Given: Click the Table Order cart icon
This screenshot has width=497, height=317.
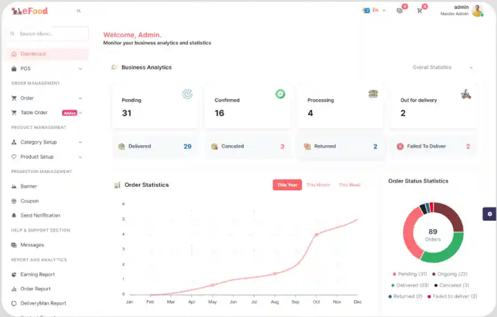Looking at the screenshot, I should (14, 113).
